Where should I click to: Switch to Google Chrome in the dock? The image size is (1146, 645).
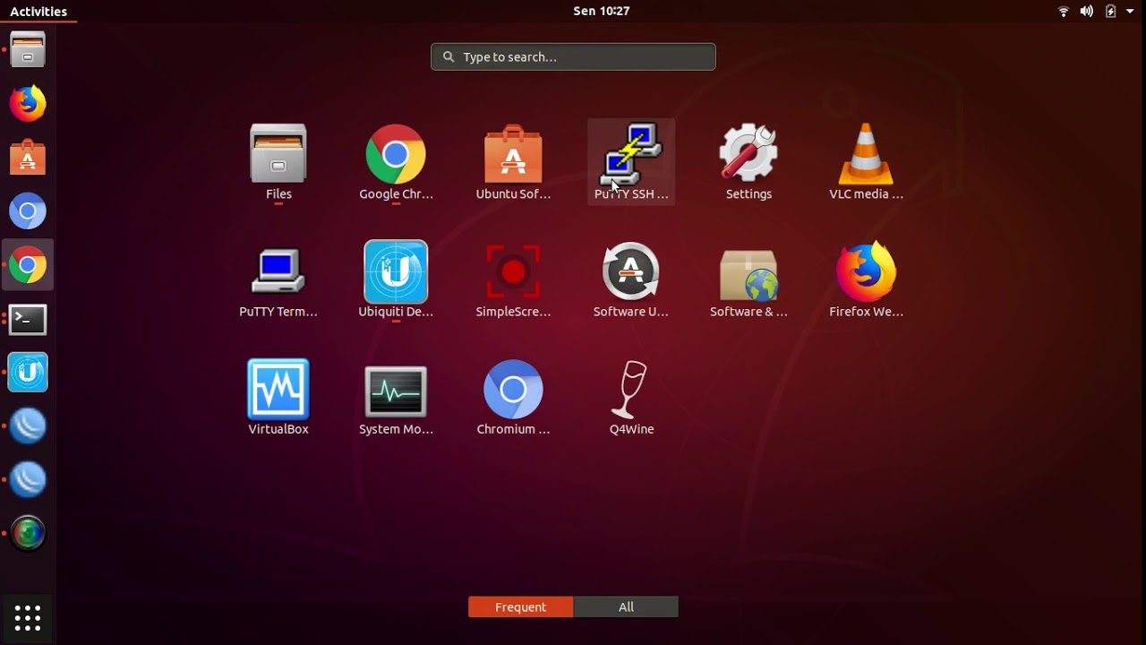coord(28,265)
